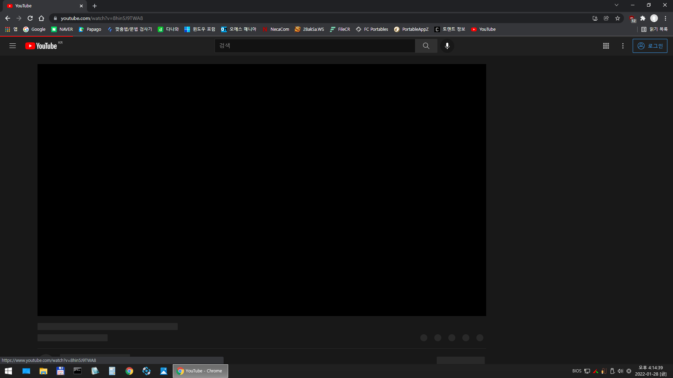Launch Chrome from pinned taskbar icon
Viewport: 673px width, 378px height.
129,371
